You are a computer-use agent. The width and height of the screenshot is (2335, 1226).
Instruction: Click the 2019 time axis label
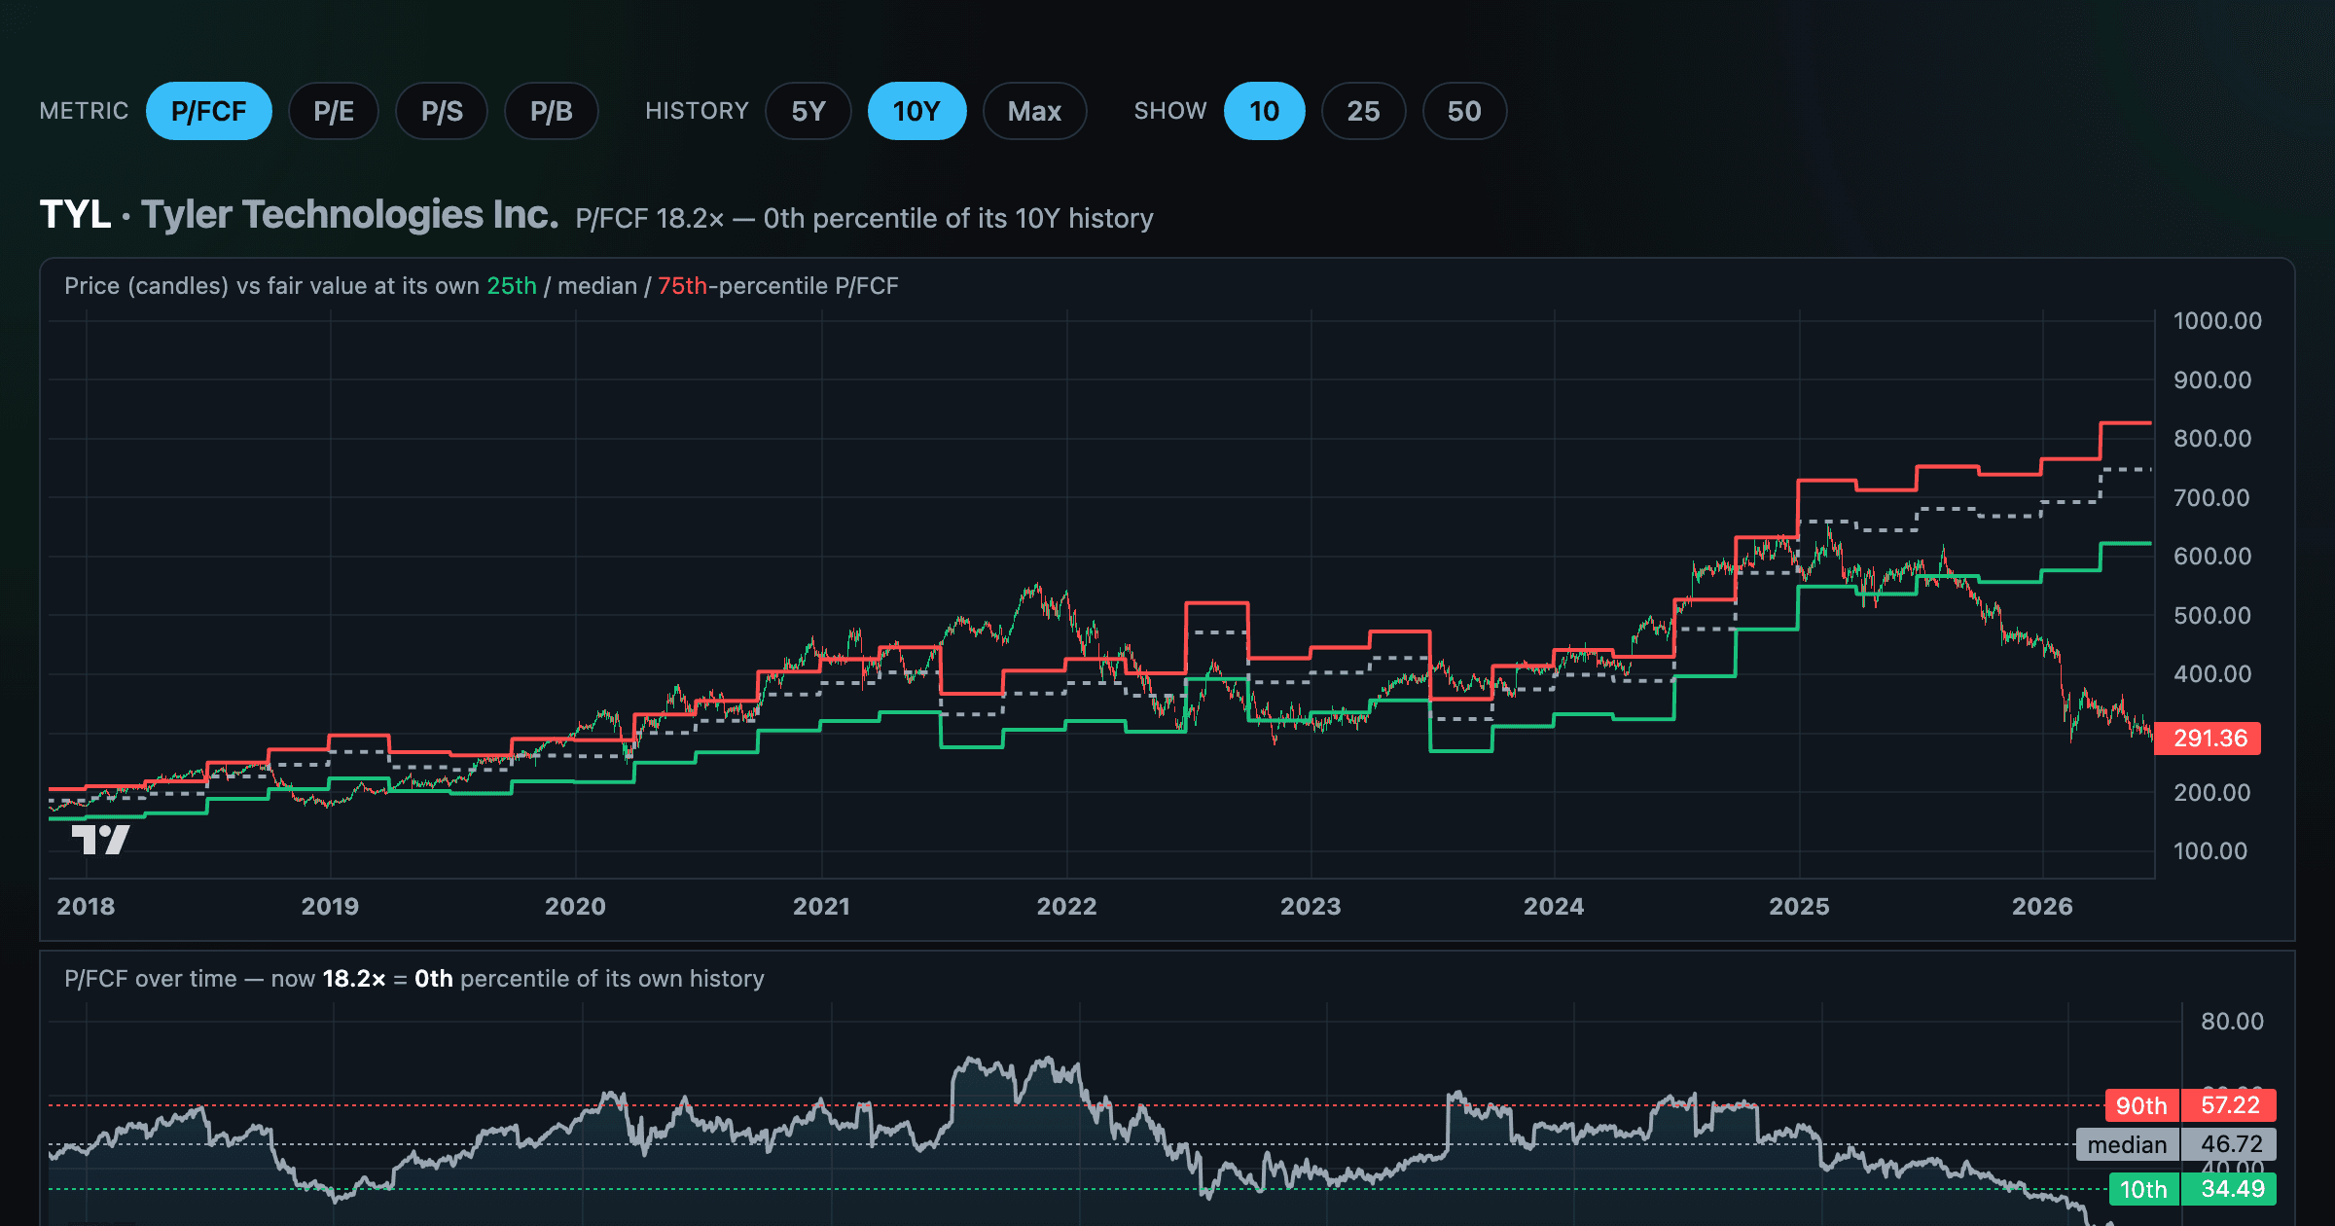coord(330,906)
